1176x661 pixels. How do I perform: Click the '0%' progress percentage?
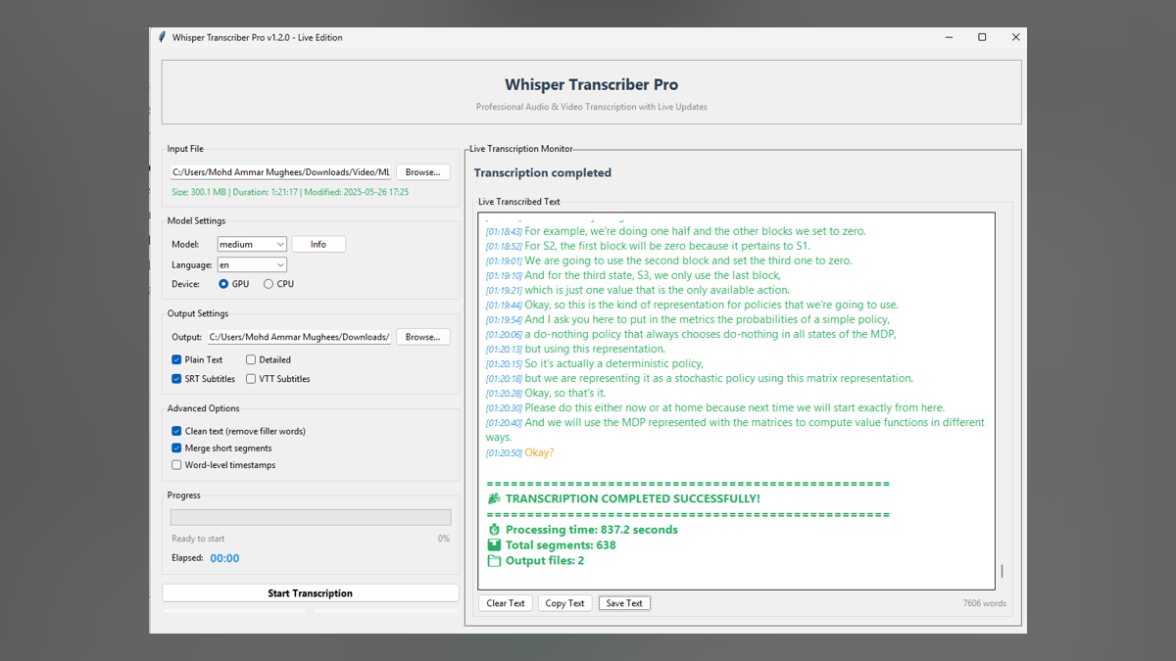coord(444,539)
